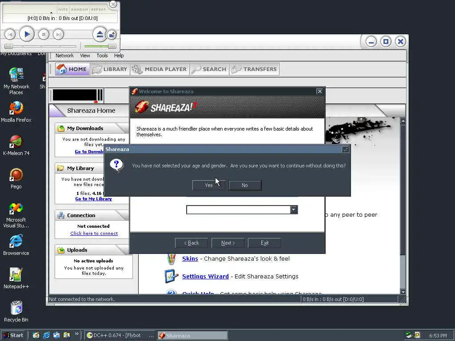Click the Internet Explorer quick launch icon
Screen dimensions: 455x341
click(x=46, y=335)
